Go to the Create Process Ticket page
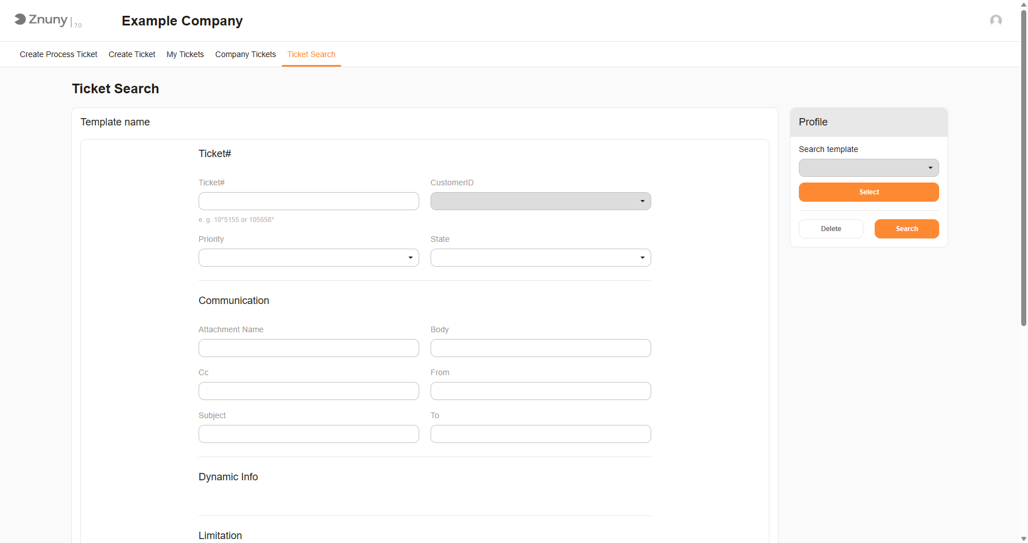The height and width of the screenshot is (543, 1028). tap(58, 54)
